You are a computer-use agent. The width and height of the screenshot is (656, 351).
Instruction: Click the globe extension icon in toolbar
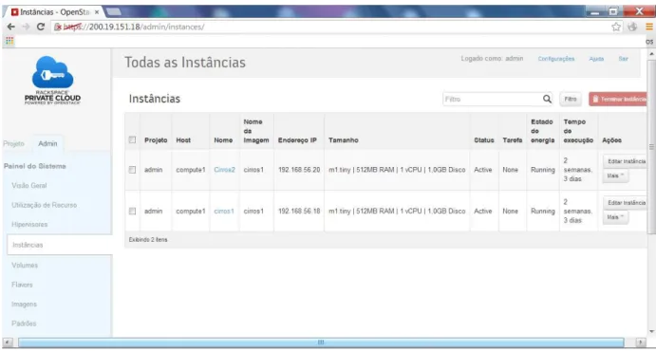pos(632,28)
